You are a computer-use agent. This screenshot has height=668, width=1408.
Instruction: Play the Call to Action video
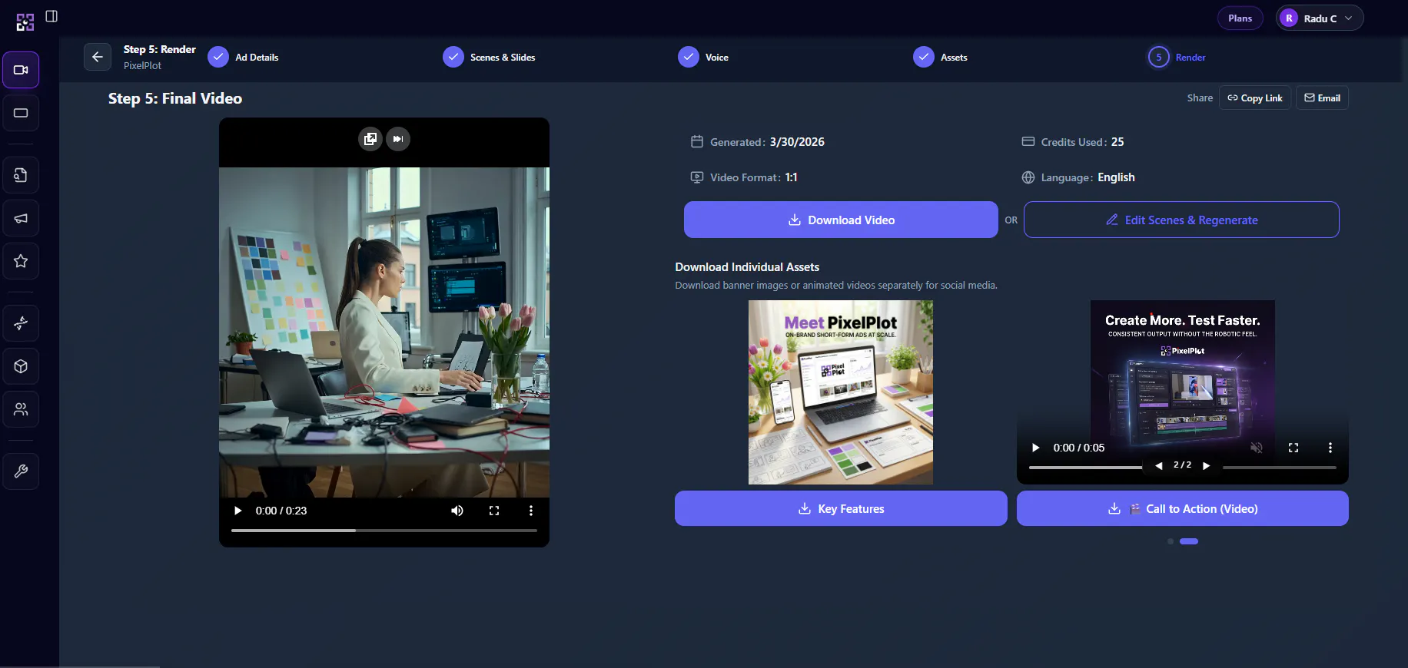tap(1036, 448)
